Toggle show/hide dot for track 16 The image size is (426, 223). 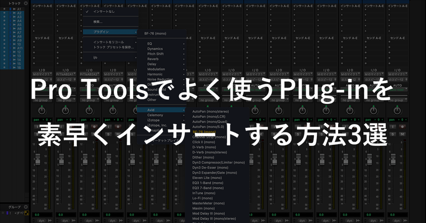click(4, 68)
